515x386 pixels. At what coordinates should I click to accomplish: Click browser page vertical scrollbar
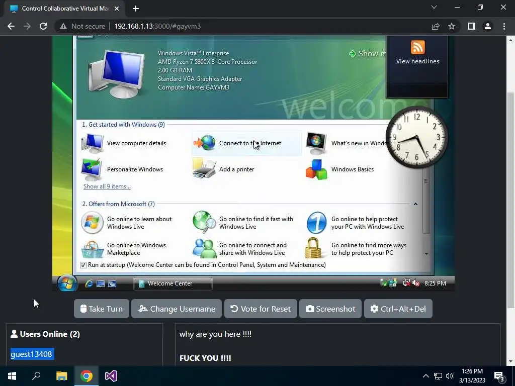(511, 200)
